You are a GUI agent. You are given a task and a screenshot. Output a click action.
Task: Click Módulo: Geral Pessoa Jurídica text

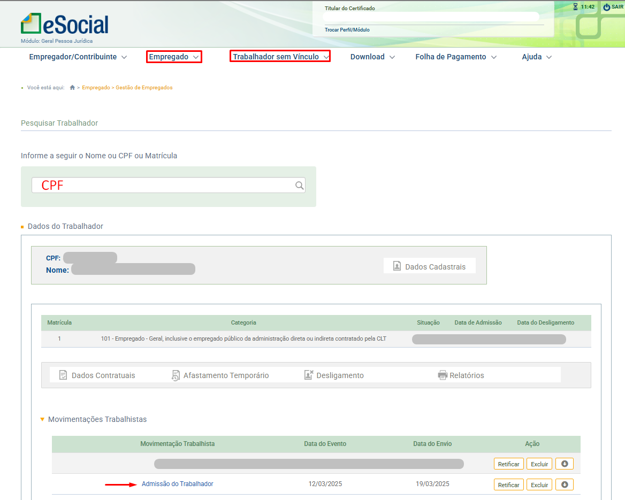[x=57, y=41]
